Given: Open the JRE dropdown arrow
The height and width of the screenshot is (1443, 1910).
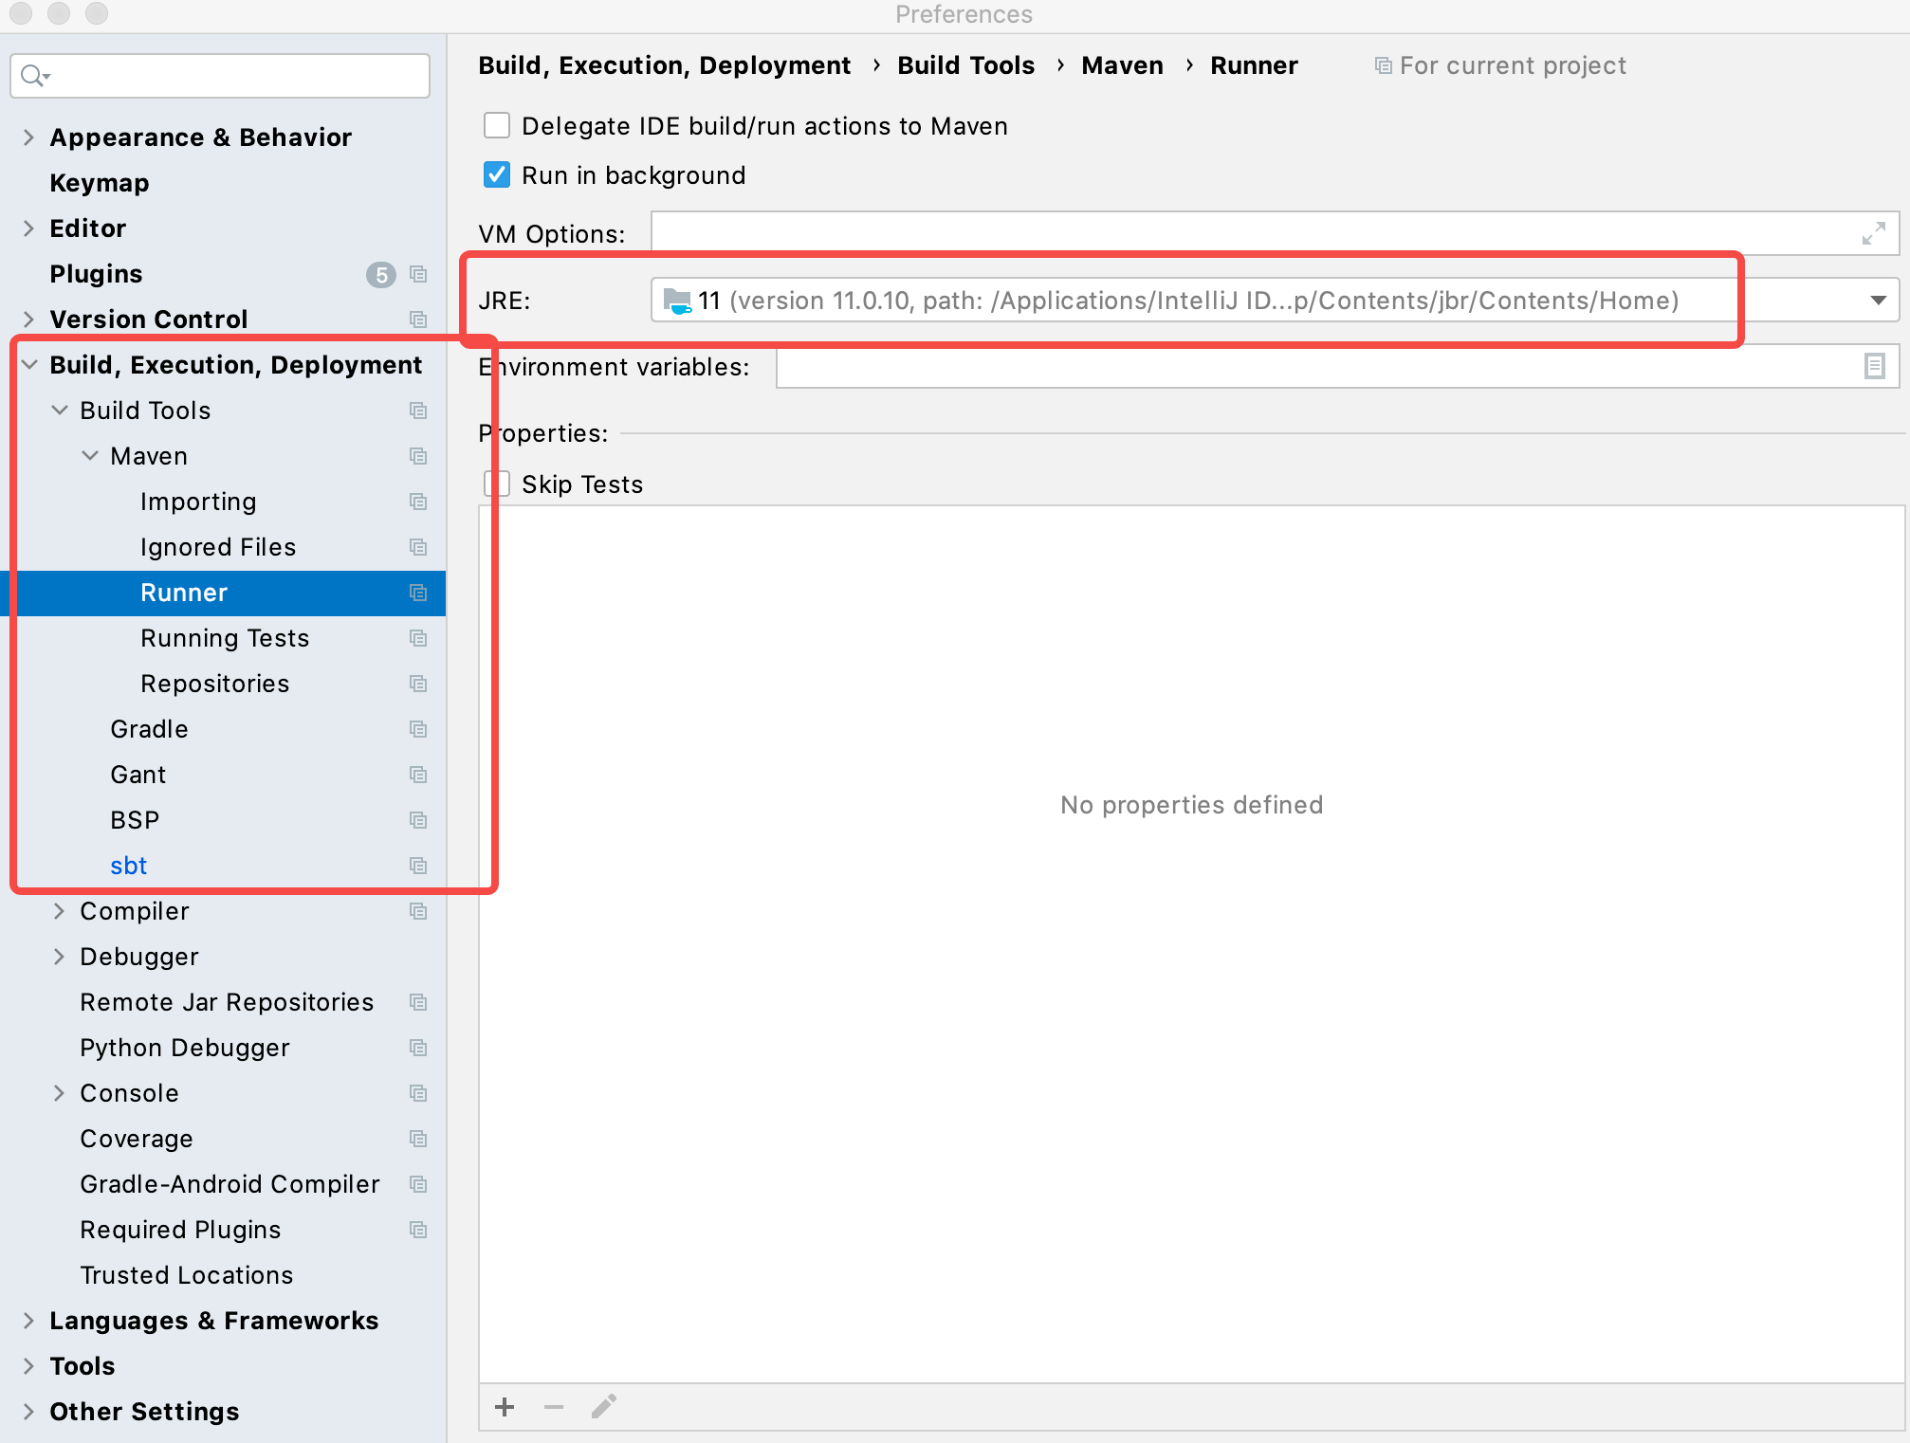Looking at the screenshot, I should [1878, 301].
